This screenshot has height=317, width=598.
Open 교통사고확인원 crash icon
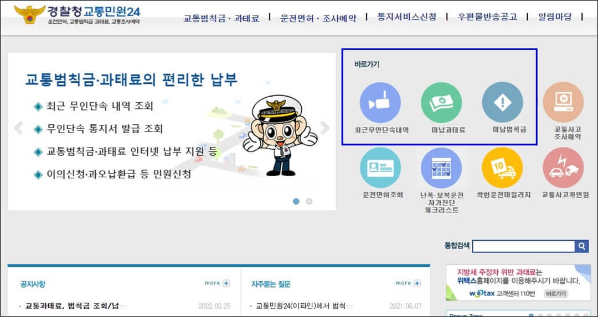pos(563,168)
